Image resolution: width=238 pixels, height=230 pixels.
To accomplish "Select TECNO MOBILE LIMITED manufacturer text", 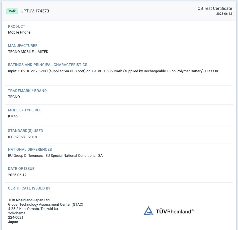I will tap(28, 52).
